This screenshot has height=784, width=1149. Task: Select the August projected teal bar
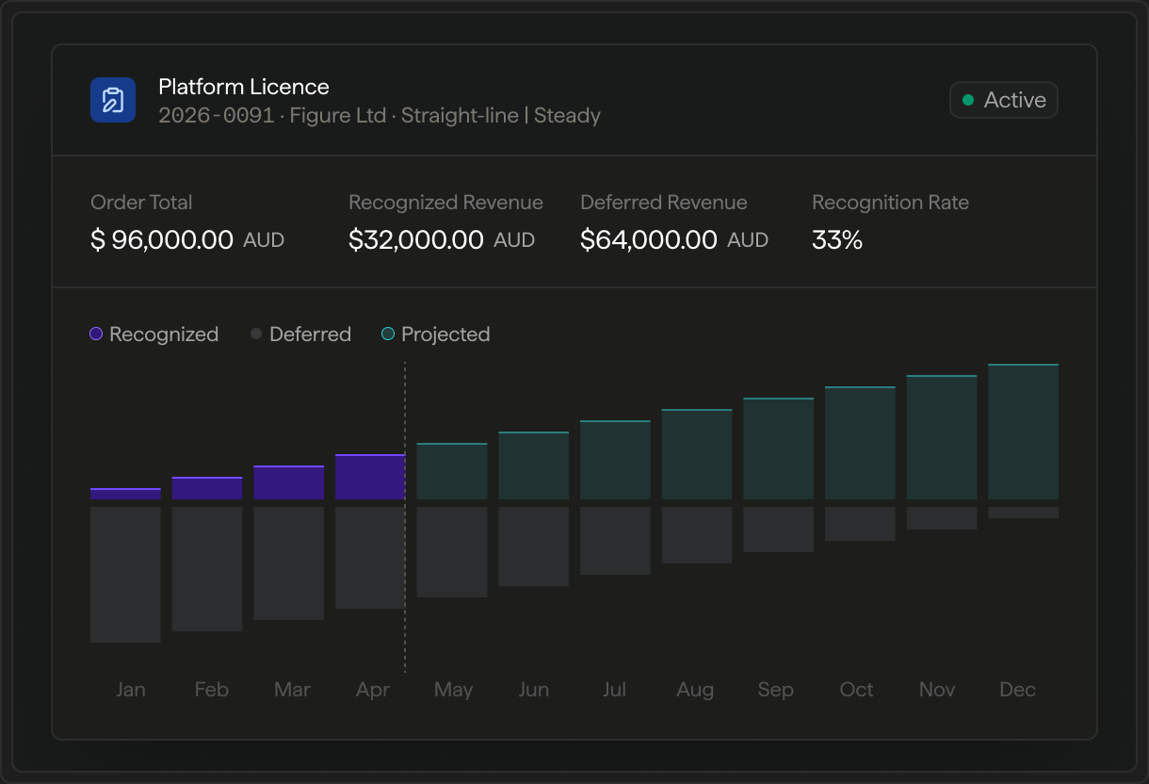pyautogui.click(x=697, y=454)
